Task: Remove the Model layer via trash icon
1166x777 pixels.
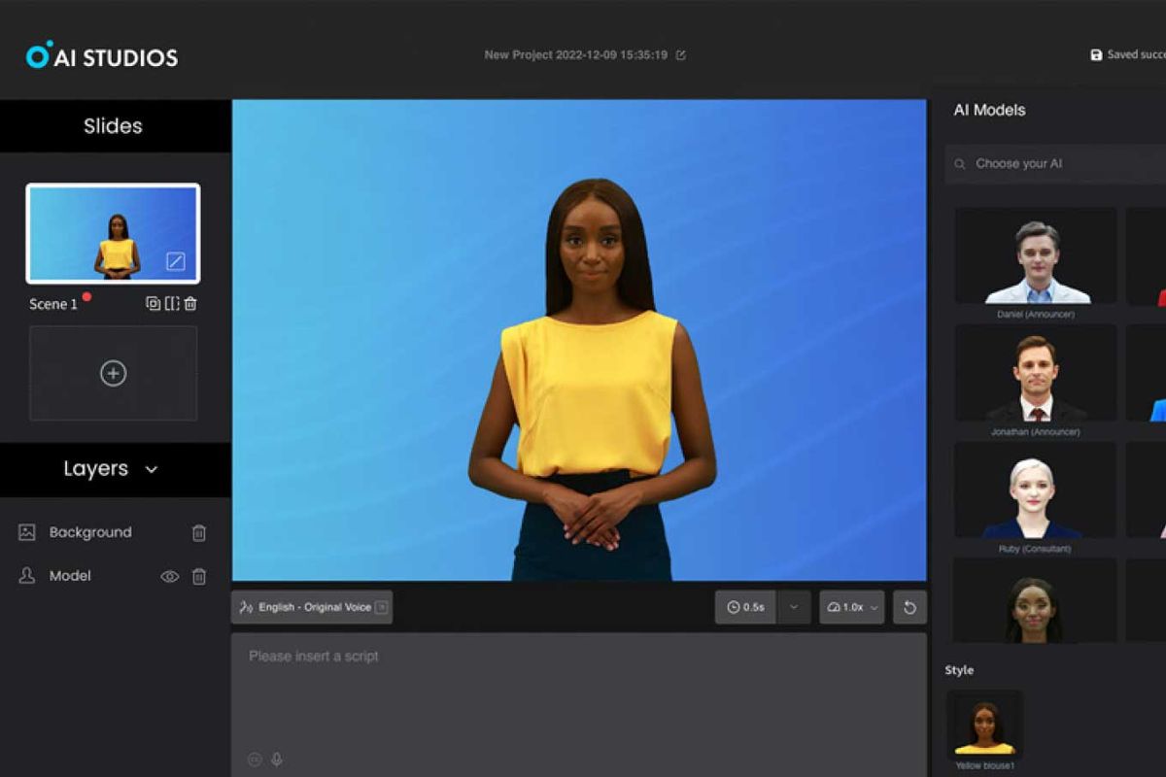Action: point(199,576)
